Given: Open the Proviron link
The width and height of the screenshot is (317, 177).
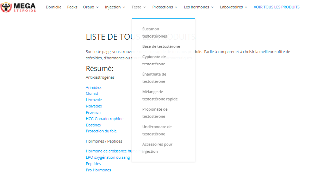Looking at the screenshot, I should click(93, 112).
